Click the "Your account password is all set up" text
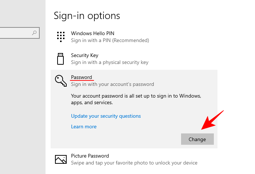 (136, 99)
